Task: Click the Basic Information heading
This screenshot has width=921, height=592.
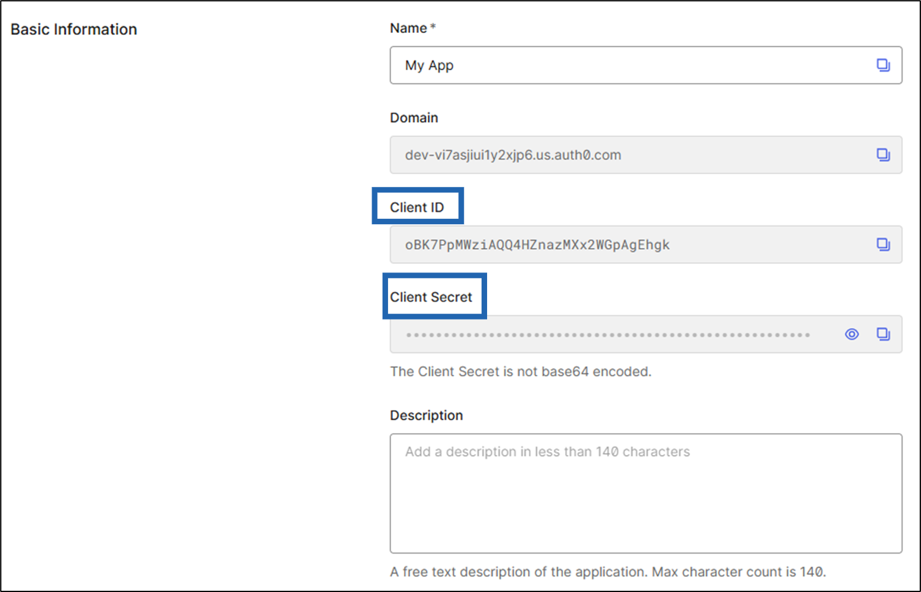Action: [74, 29]
